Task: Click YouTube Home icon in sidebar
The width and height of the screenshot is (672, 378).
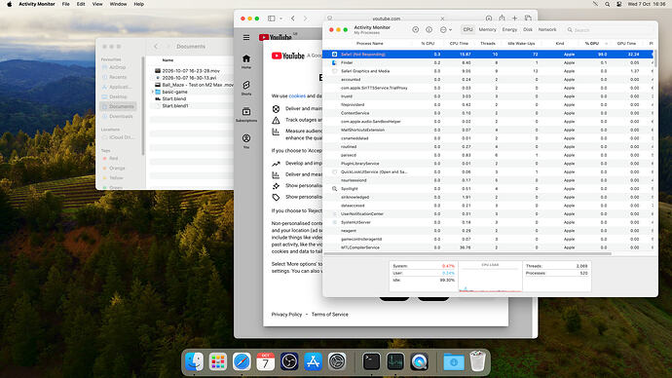Action: [246, 61]
